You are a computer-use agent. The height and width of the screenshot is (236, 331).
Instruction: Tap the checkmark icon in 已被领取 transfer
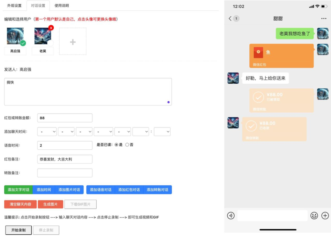tap(258, 97)
